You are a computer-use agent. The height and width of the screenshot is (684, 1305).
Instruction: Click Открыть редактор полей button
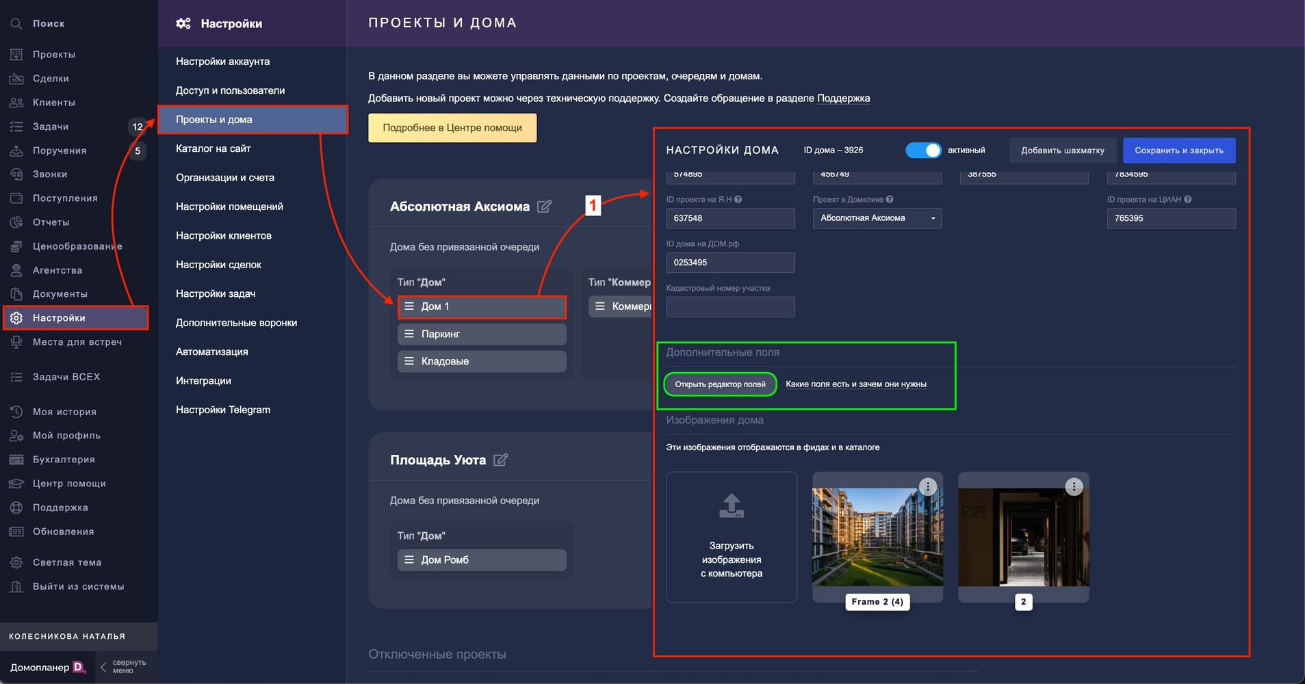point(720,384)
